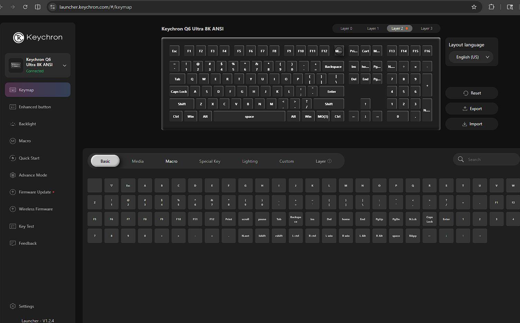Screen dimensions: 520x323
Task: Open Quick Start from the sidebar
Action: point(29,158)
